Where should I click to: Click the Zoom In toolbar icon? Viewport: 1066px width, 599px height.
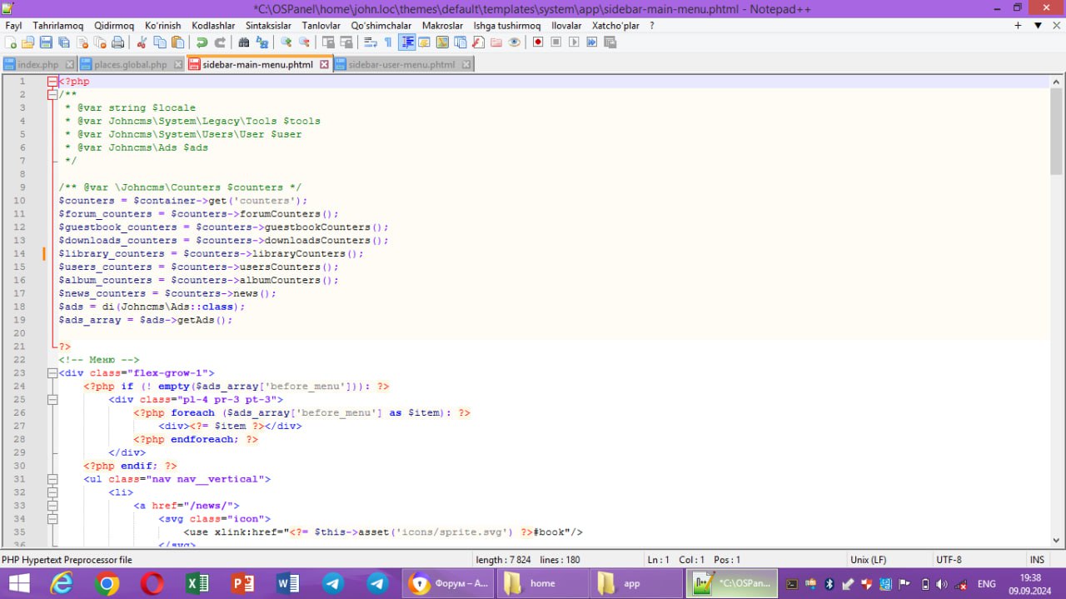pyautogui.click(x=286, y=42)
